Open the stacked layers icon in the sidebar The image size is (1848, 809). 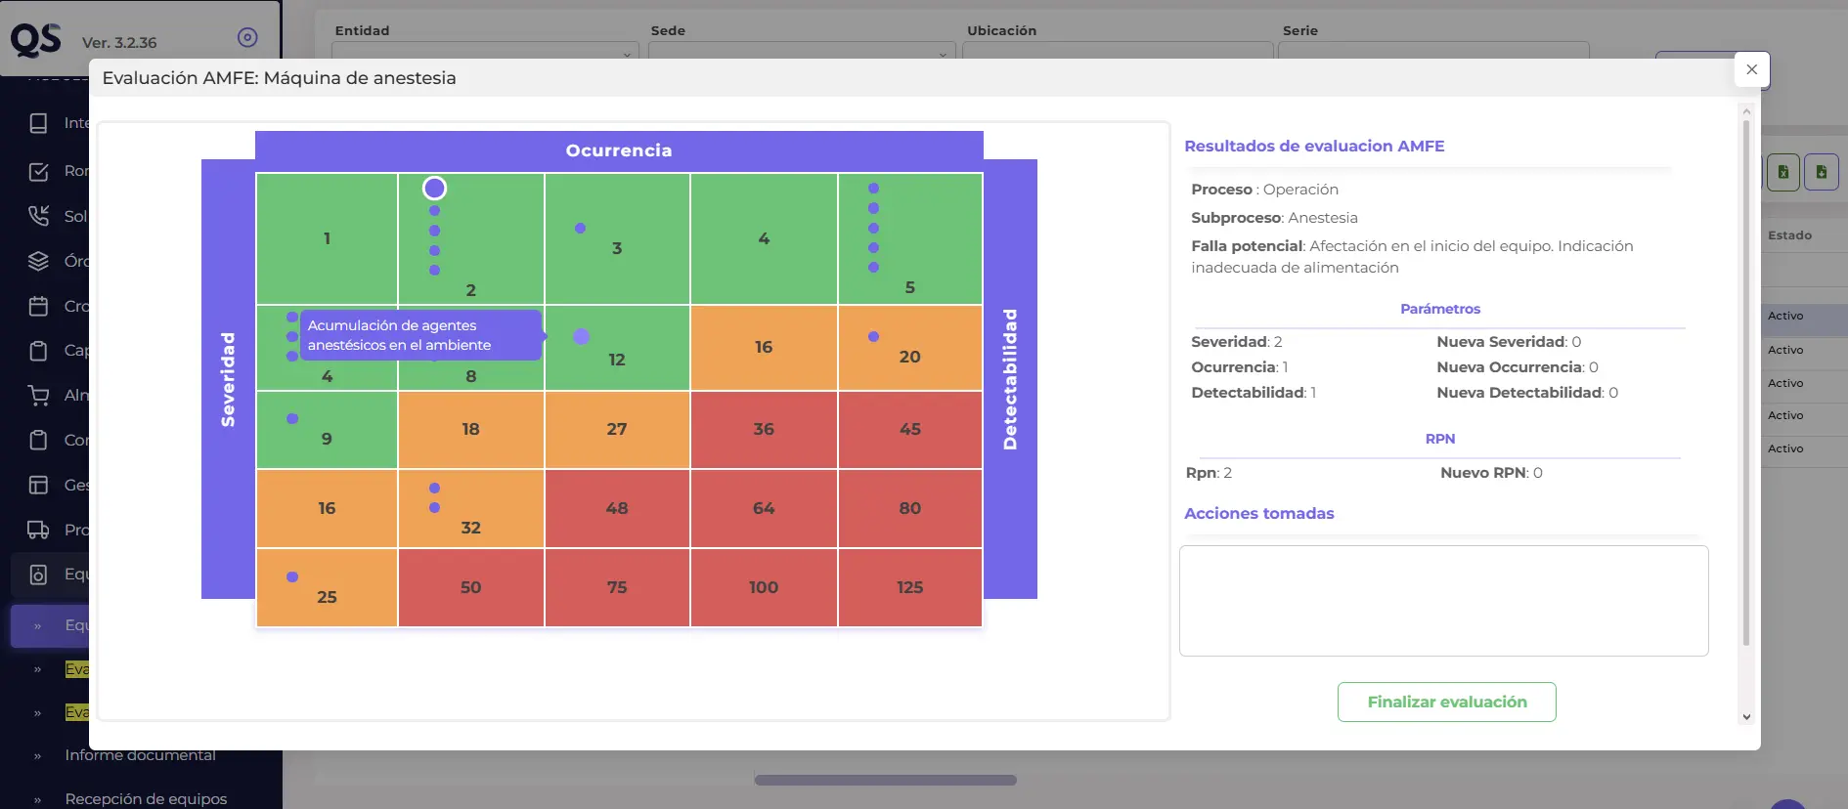point(38,261)
